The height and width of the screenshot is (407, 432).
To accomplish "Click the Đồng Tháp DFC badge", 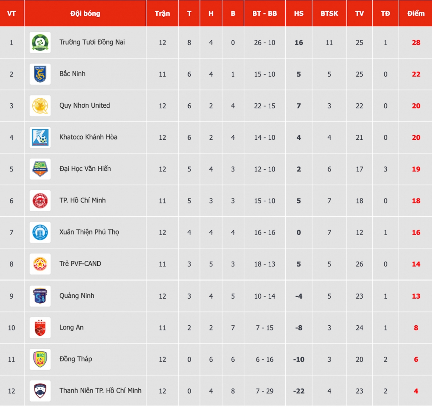I will tap(40, 359).
